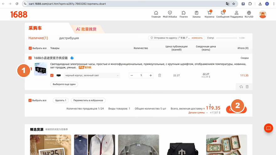Expand Детали суммы details
The height and width of the screenshot is (155, 276).
[198, 113]
